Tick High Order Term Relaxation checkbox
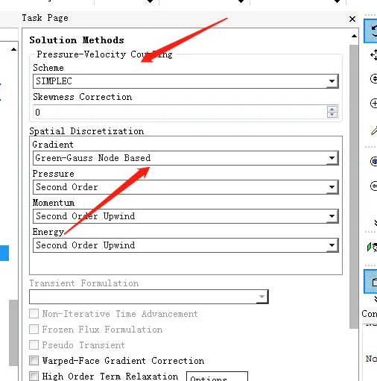The height and width of the screenshot is (381, 377). click(x=34, y=376)
